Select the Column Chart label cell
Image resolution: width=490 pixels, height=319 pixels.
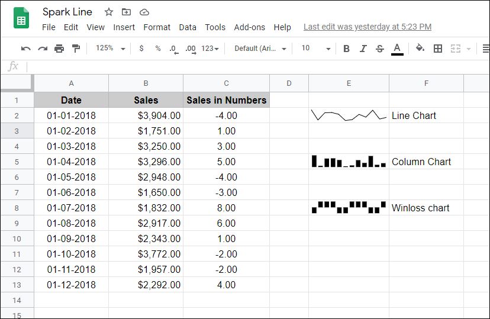tap(426, 162)
